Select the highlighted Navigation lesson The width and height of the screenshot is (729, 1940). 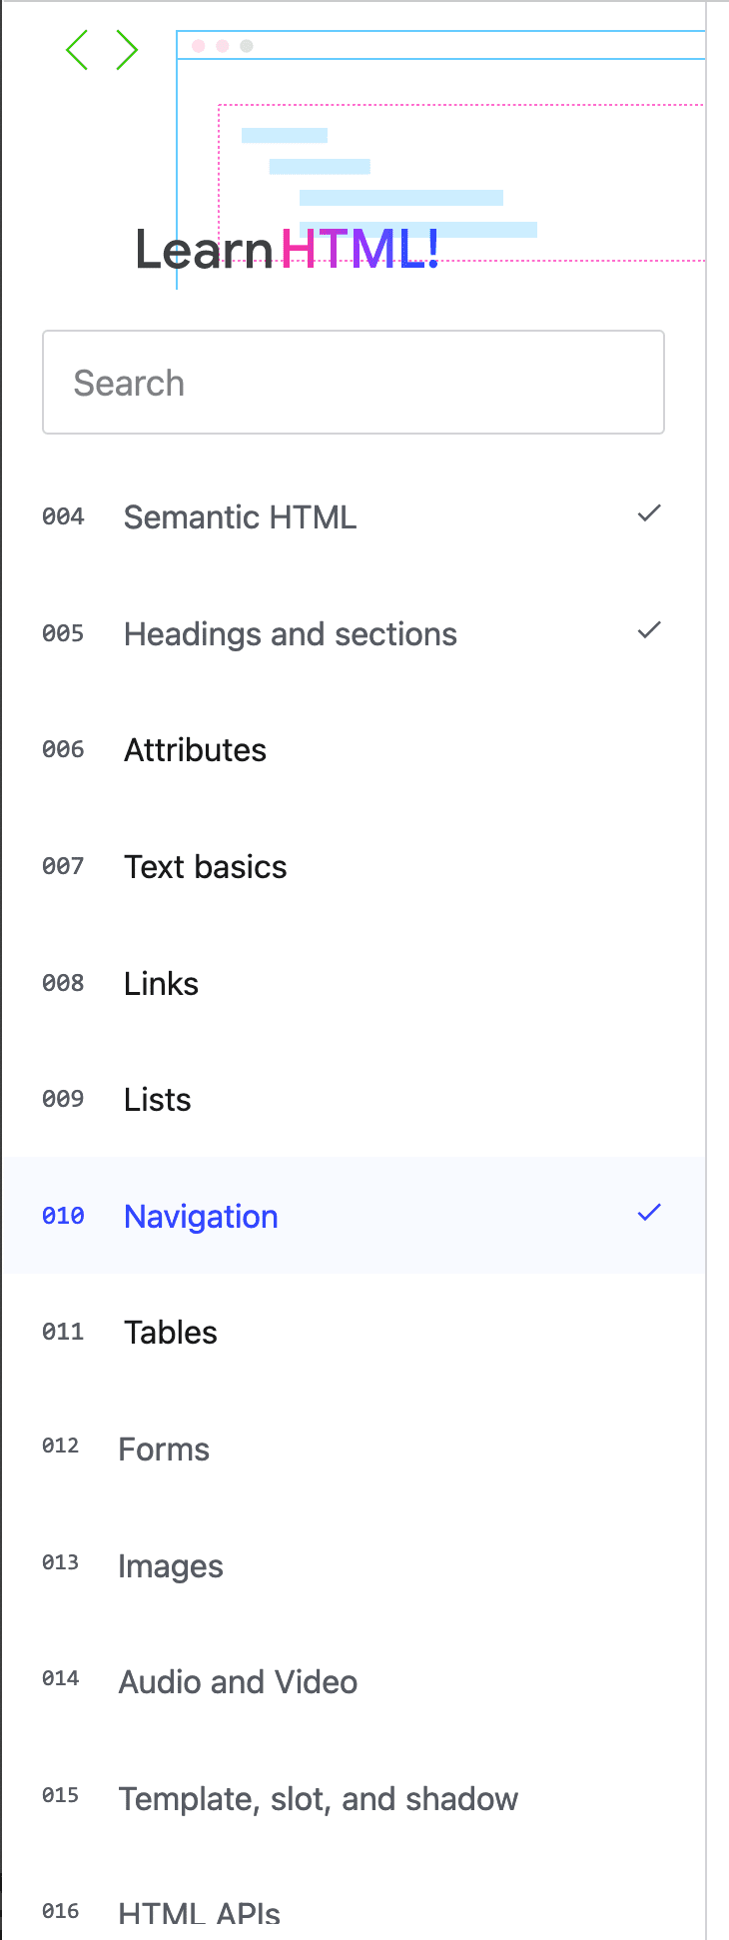[x=200, y=1216]
